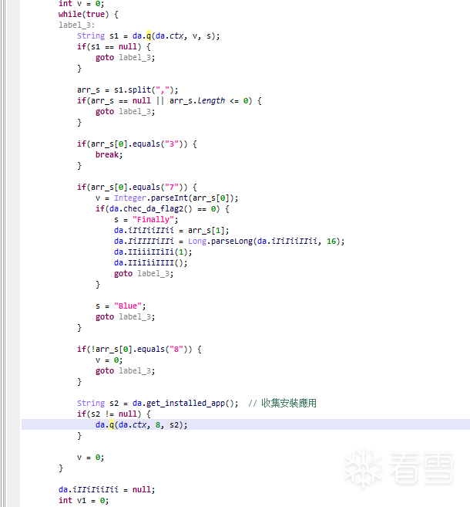Click "goto label_3;" under the arr_s.length check
The height and width of the screenshot is (507, 470).
(126, 112)
